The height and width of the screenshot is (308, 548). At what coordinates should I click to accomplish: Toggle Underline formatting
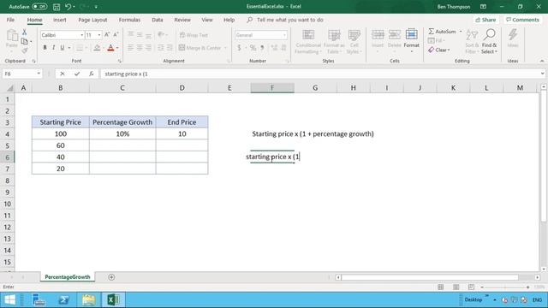point(63,48)
